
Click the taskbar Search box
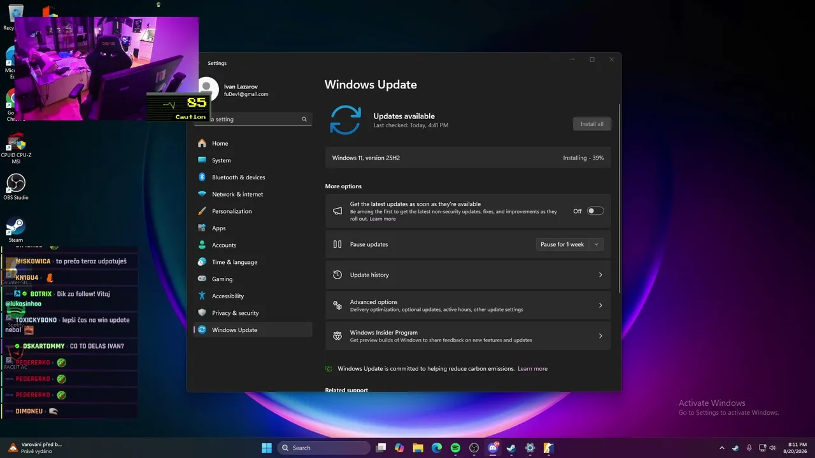pyautogui.click(x=323, y=448)
